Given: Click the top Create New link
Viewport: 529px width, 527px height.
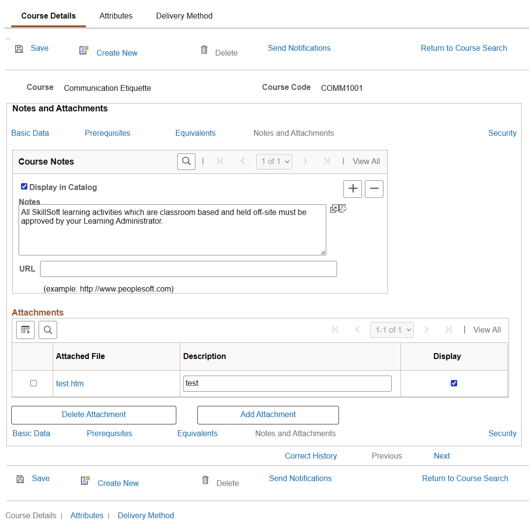Looking at the screenshot, I should point(117,53).
